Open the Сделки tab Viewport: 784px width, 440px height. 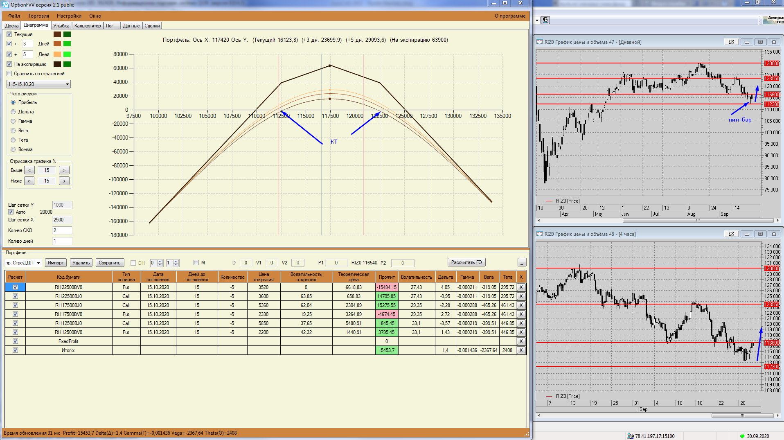click(152, 26)
